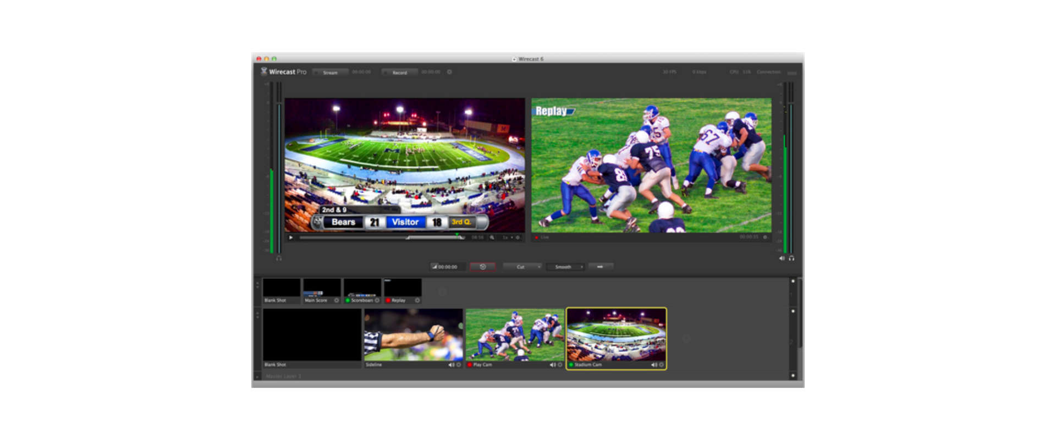Click headphones icon beside right speaker icon
Image resolution: width=1056 pixels, height=440 pixels.
pyautogui.click(x=791, y=258)
